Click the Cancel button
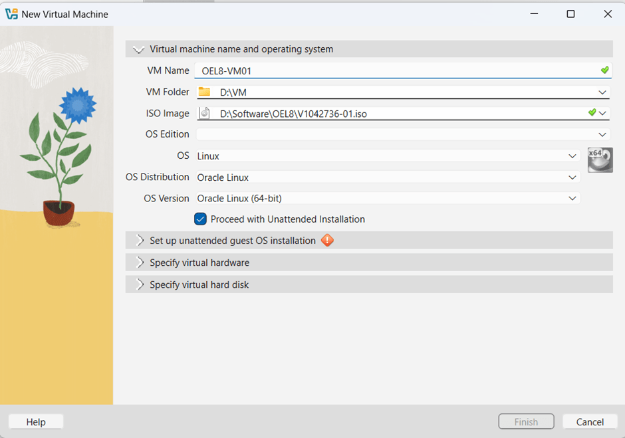Viewport: 625px width, 438px height. pos(590,422)
